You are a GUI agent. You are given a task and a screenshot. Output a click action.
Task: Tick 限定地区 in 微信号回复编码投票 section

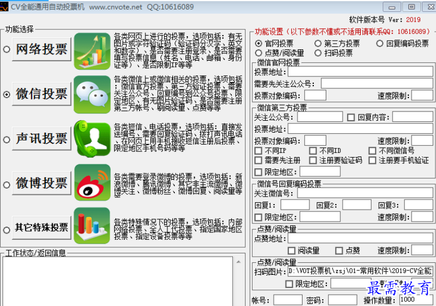coord(258,217)
